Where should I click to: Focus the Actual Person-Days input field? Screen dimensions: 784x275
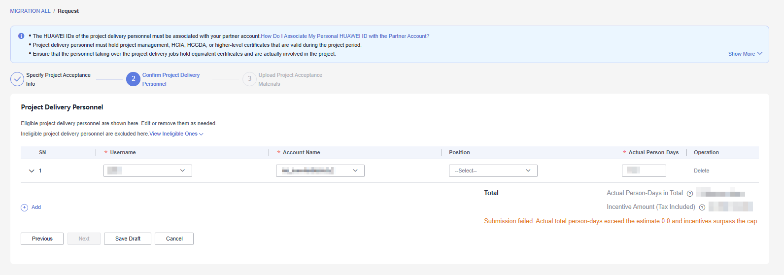click(644, 171)
